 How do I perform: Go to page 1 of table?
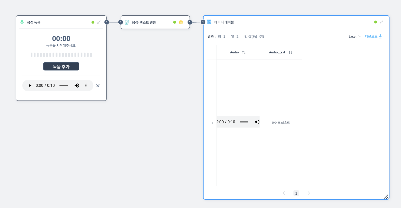point(296,193)
